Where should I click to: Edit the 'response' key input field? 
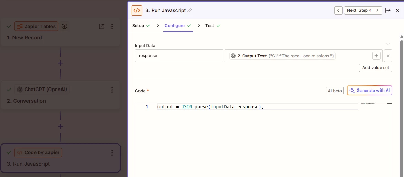[179, 56]
